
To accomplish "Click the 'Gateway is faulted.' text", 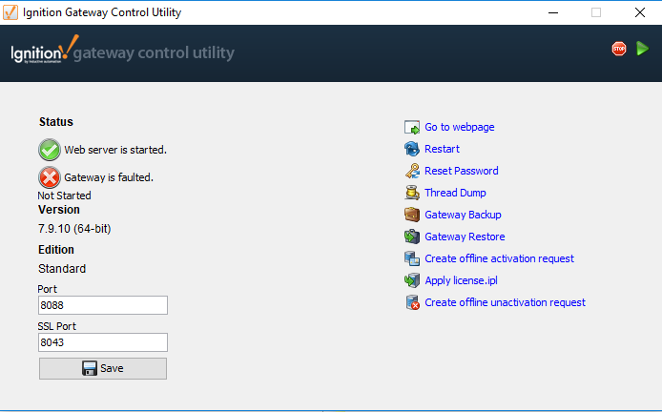I will [x=109, y=177].
